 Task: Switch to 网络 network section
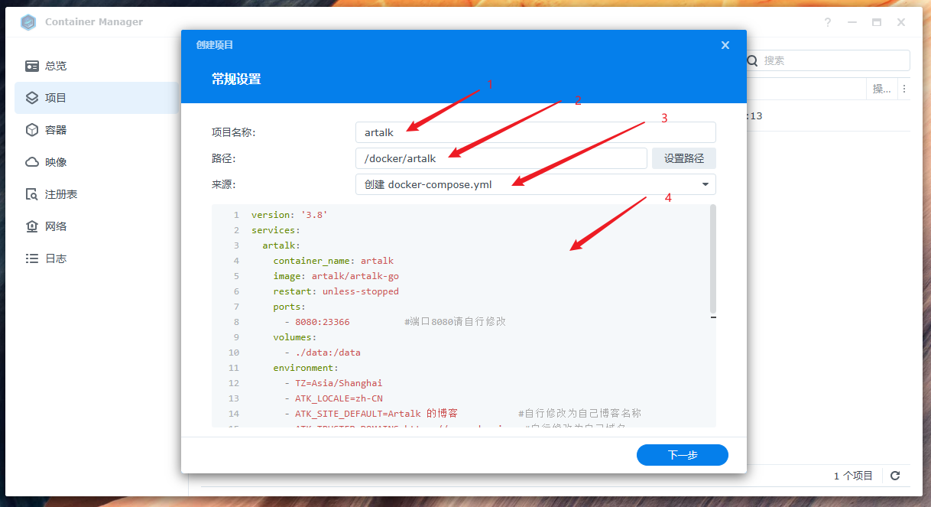pyautogui.click(x=96, y=226)
